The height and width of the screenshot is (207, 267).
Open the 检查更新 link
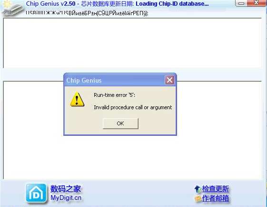(x=215, y=189)
